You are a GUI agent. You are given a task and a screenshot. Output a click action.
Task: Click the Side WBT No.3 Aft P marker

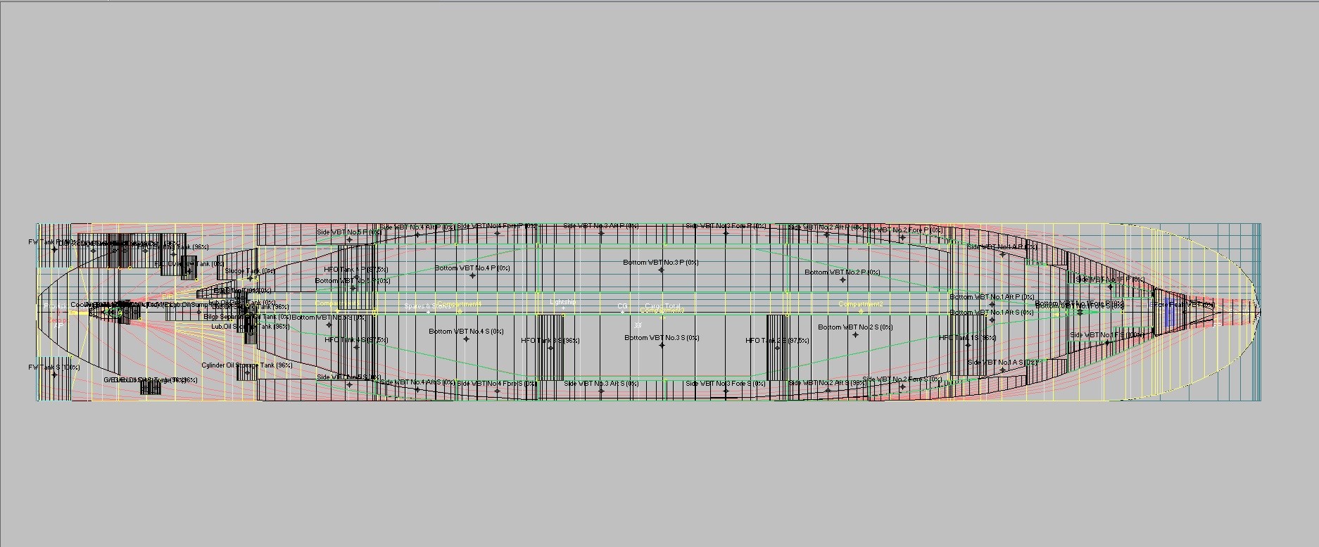600,233
